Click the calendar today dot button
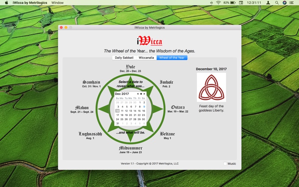This screenshot has width=299, height=187. tap(141, 94)
